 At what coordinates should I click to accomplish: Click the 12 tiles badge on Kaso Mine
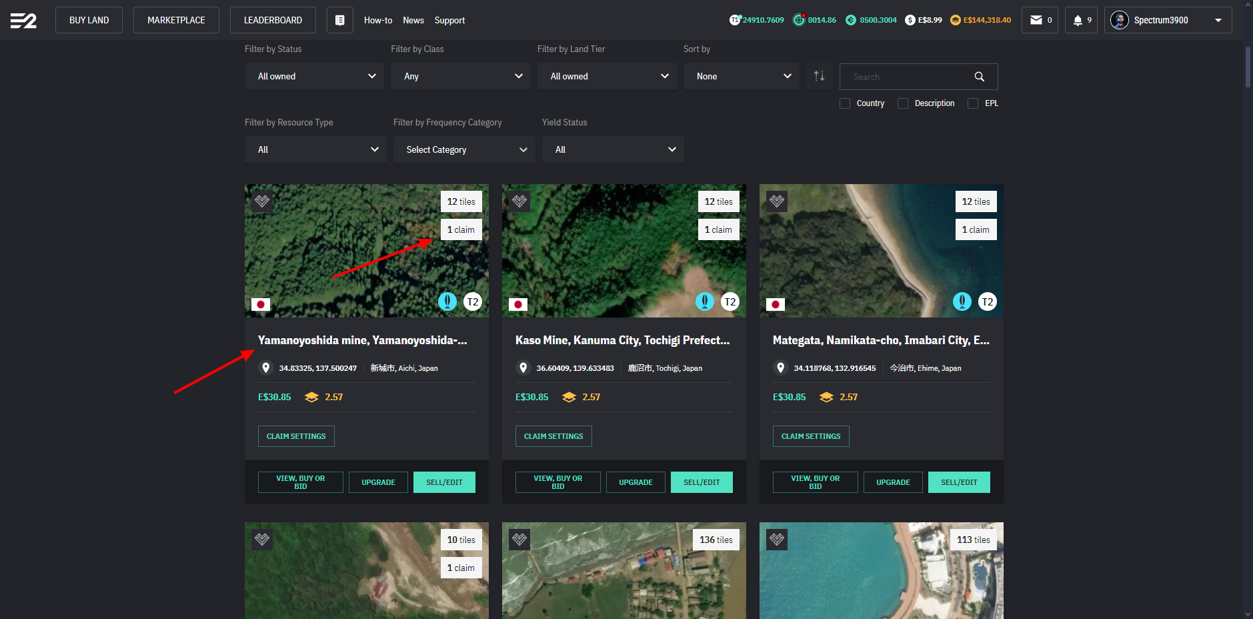pyautogui.click(x=718, y=201)
